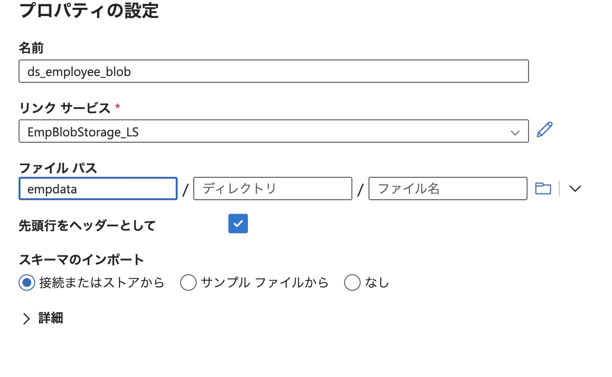Open the EmpBlobStorage_LS linked service dropdown
The height and width of the screenshot is (377, 612).
pyautogui.click(x=516, y=132)
